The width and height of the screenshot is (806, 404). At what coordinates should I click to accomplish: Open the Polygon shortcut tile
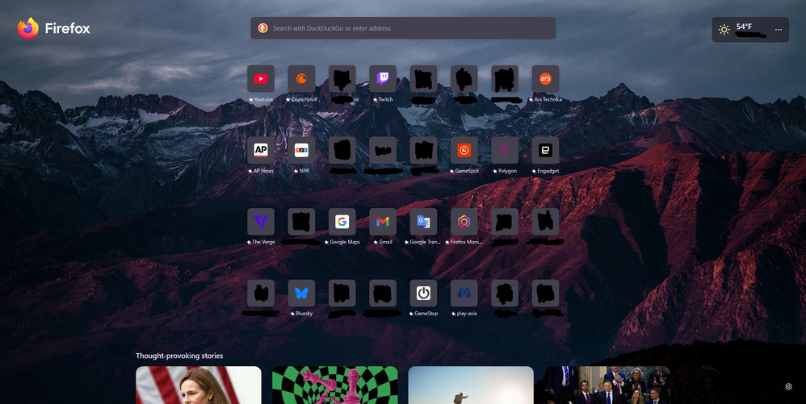(x=505, y=150)
